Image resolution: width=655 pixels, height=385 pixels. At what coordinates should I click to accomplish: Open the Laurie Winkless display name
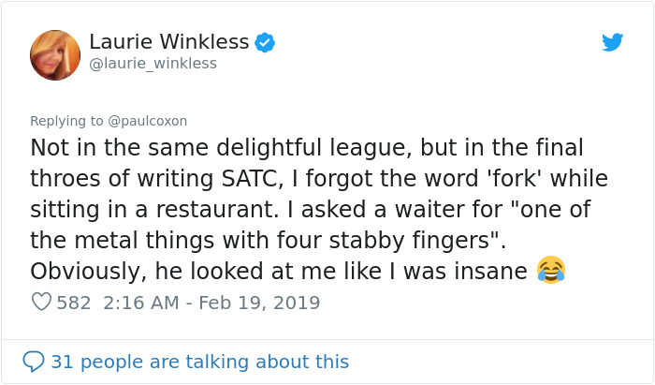pos(169,42)
